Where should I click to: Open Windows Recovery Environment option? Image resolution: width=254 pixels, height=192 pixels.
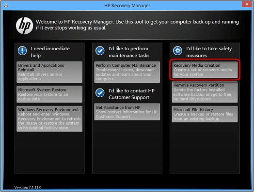[x=49, y=119]
